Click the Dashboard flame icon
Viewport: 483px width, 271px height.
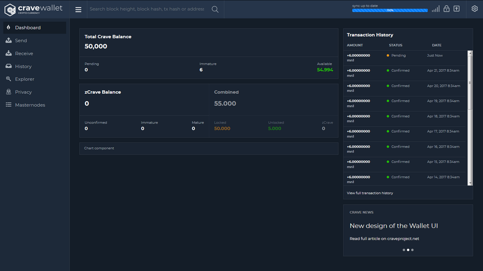(x=8, y=27)
